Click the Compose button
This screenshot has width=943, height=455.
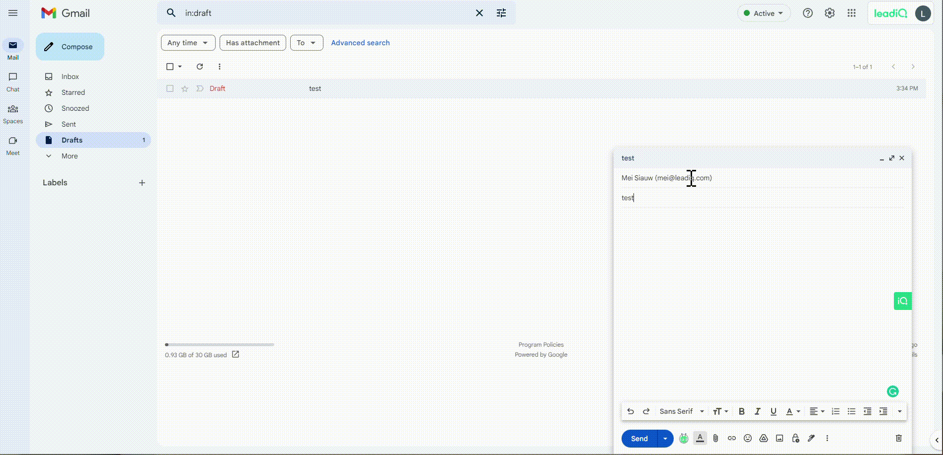point(70,47)
